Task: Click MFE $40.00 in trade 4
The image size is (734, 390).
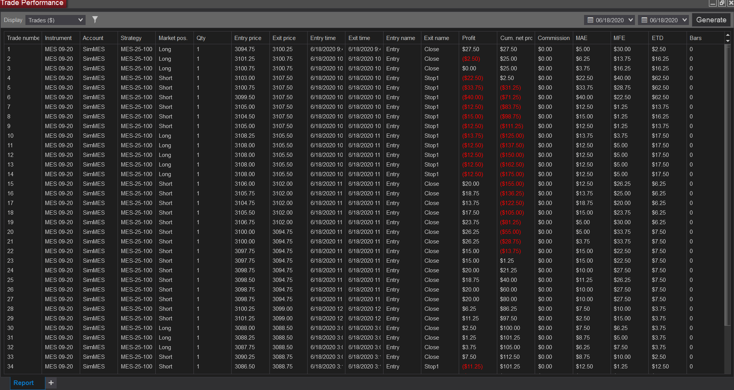Action: click(x=622, y=78)
